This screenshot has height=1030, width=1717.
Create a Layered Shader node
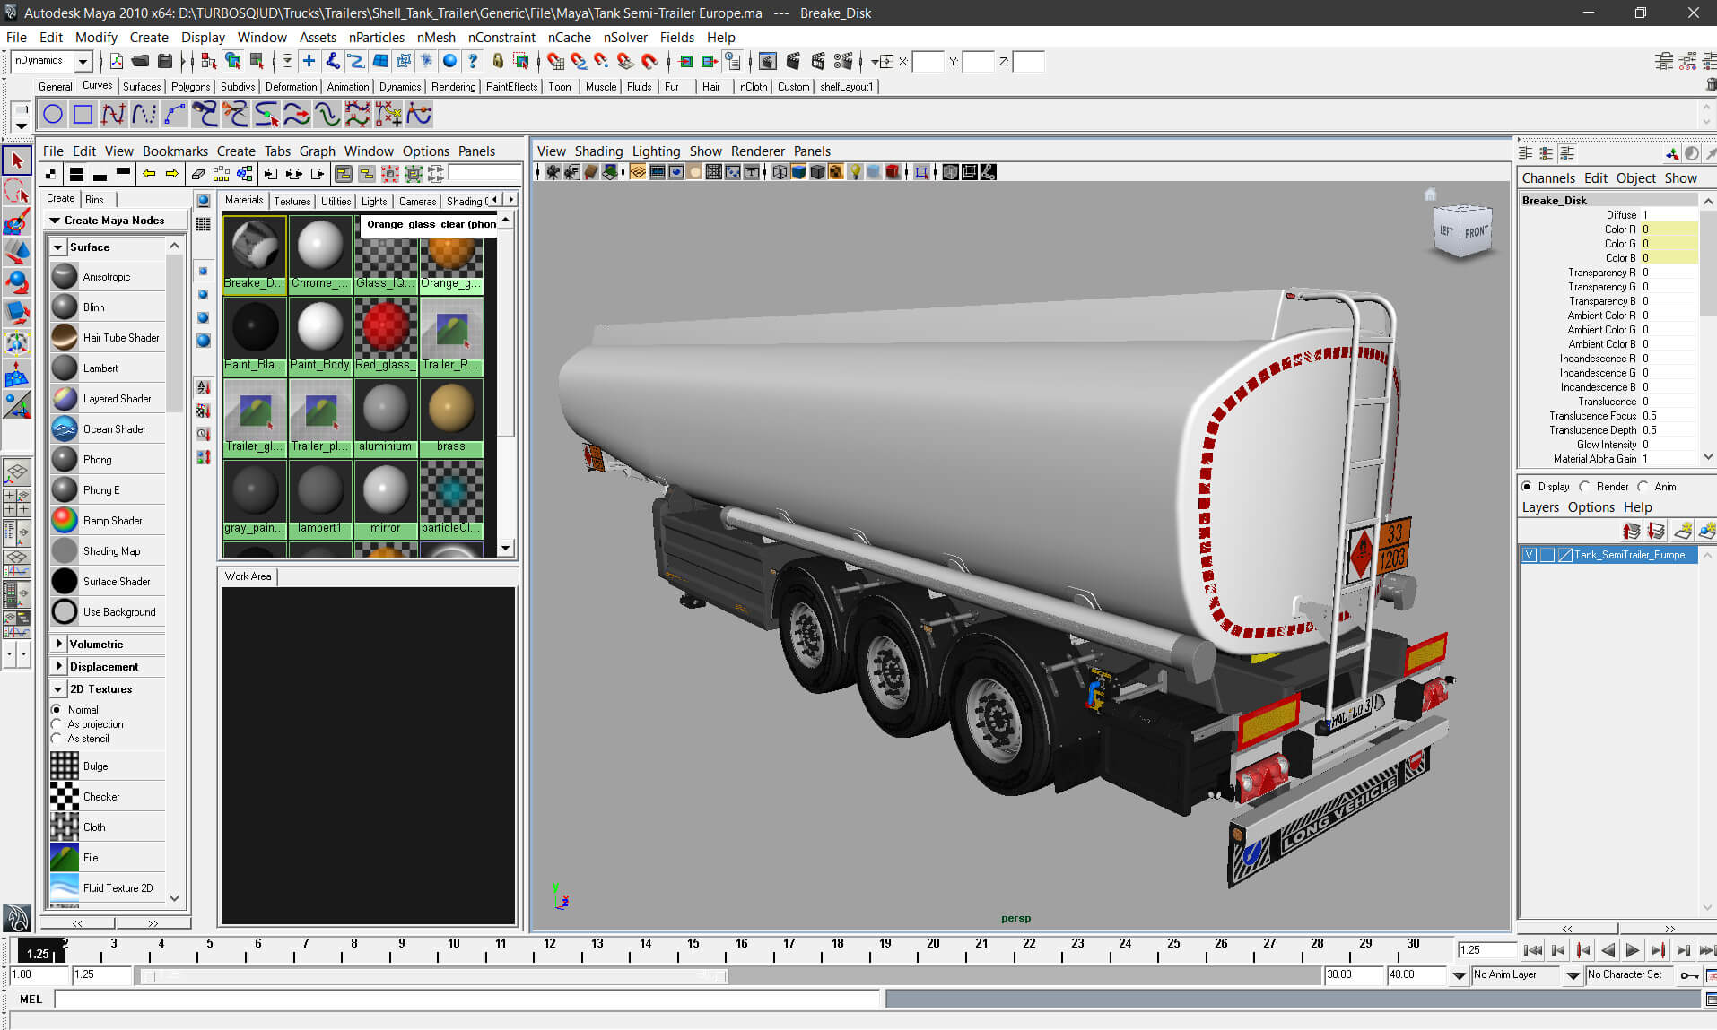click(108, 398)
